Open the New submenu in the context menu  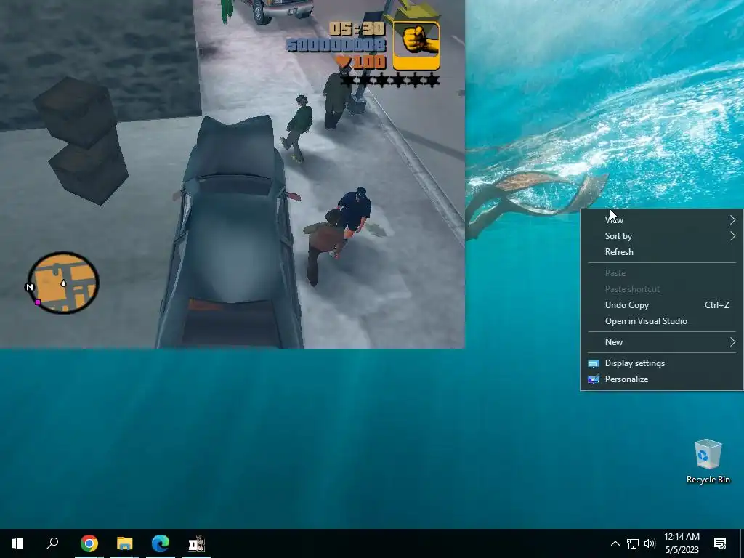pos(662,342)
